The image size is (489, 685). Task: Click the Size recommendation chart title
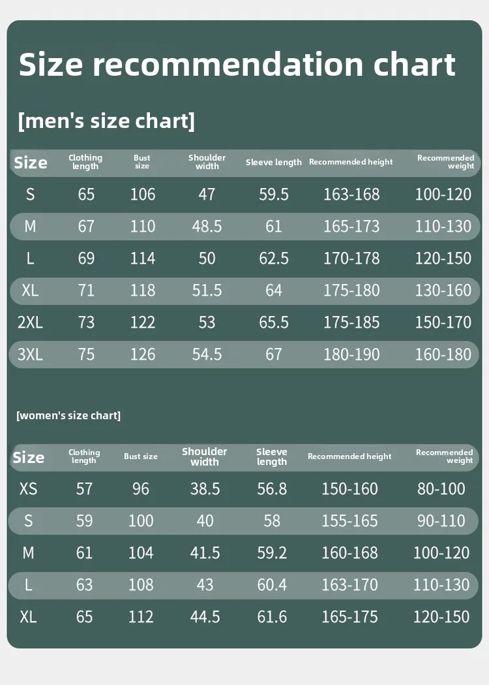point(237,65)
